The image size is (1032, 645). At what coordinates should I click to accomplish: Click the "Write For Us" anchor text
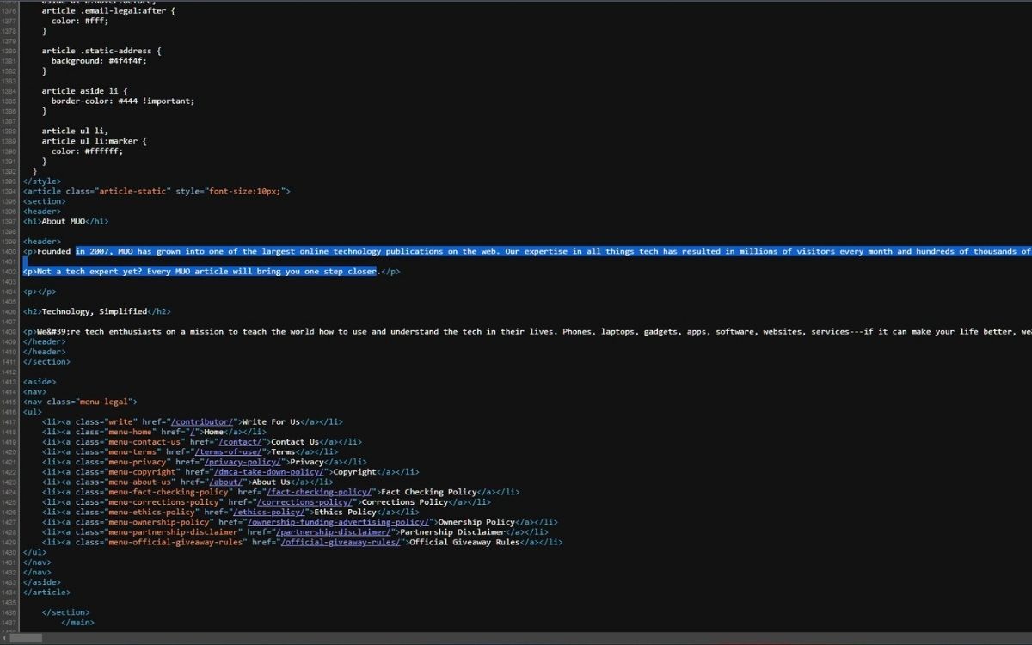click(271, 422)
